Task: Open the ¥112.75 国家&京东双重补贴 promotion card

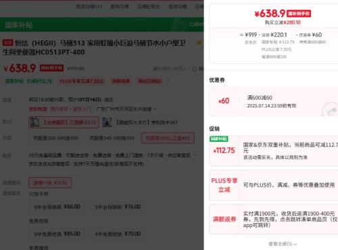Action: pyautogui.click(x=274, y=151)
